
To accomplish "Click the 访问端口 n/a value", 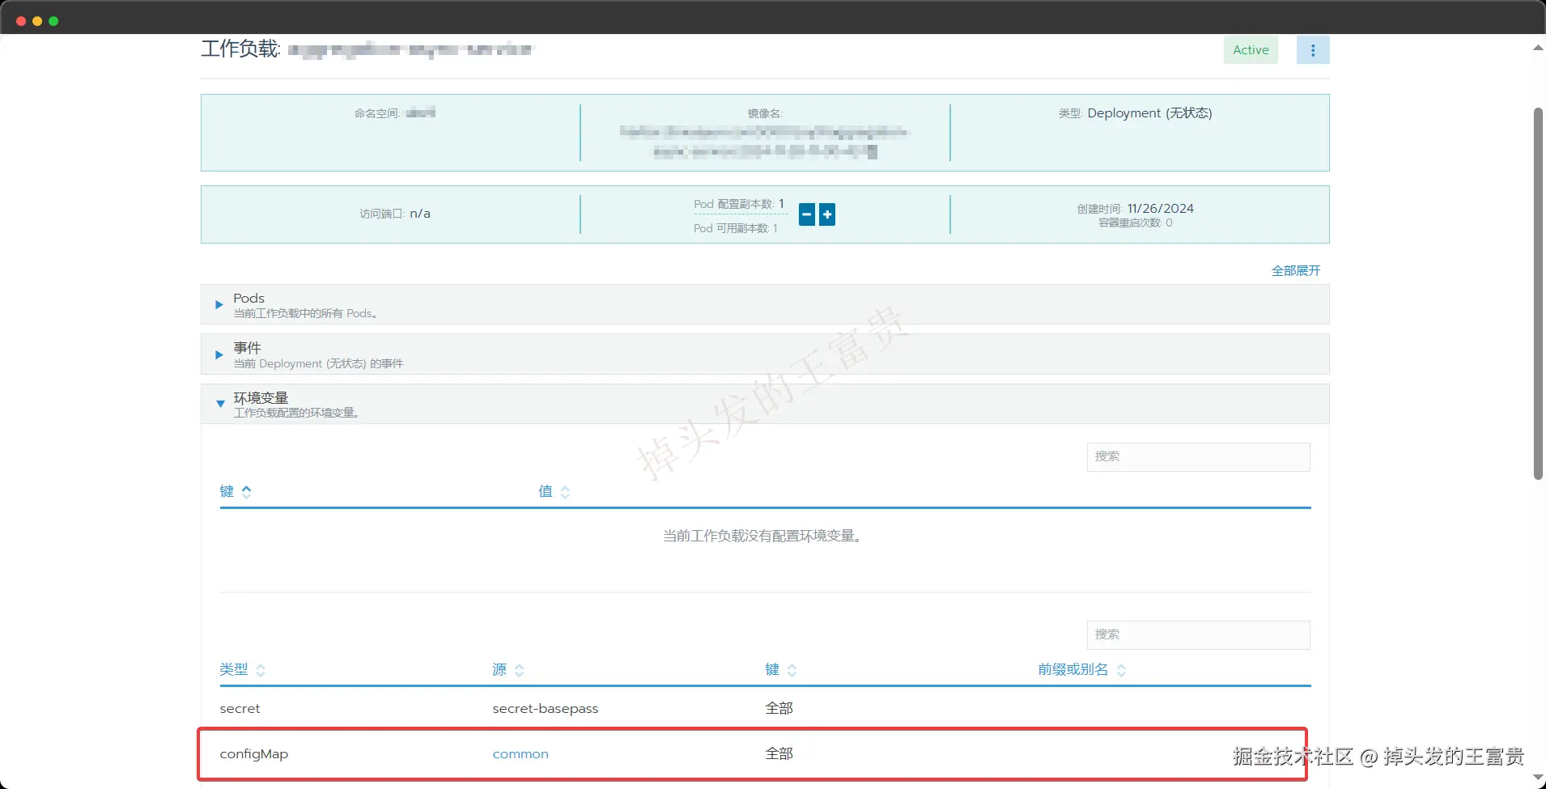I will tap(420, 214).
